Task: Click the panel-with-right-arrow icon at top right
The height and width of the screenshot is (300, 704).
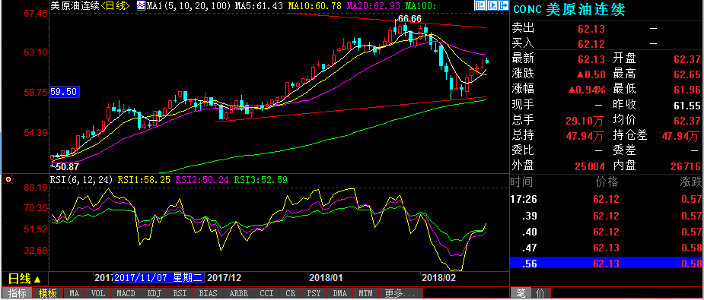Action: pos(503,6)
